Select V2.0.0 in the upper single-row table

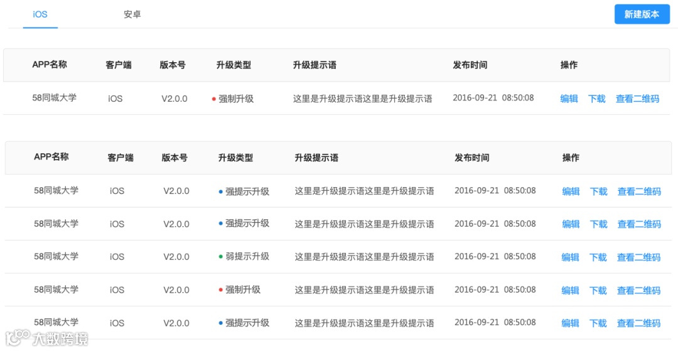175,99
